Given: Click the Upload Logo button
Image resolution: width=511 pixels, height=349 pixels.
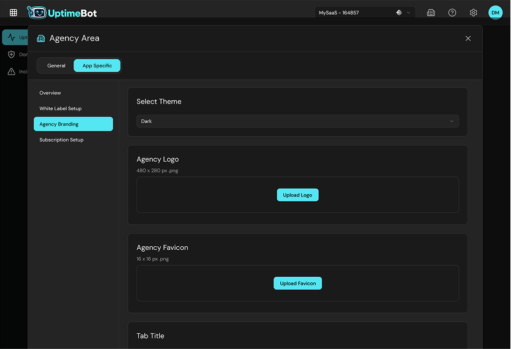Looking at the screenshot, I should [x=297, y=195].
